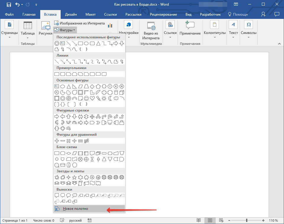Enable Print Layout view in status bar

coord(210,220)
